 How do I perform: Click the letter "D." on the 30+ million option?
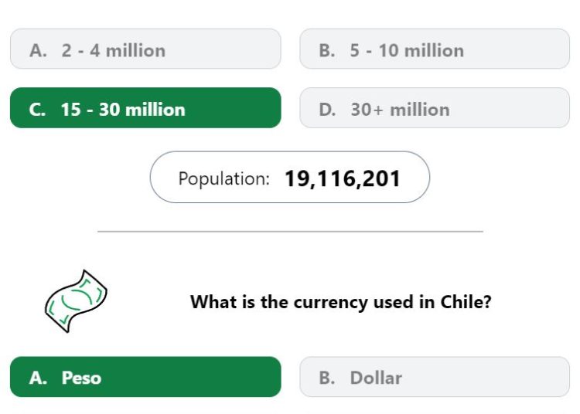click(x=327, y=110)
